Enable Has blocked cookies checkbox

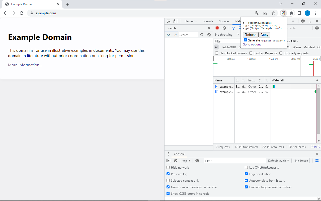click(x=217, y=53)
